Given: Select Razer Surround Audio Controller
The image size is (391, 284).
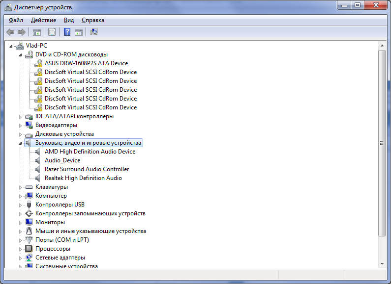Looking at the screenshot, I should click(87, 169).
